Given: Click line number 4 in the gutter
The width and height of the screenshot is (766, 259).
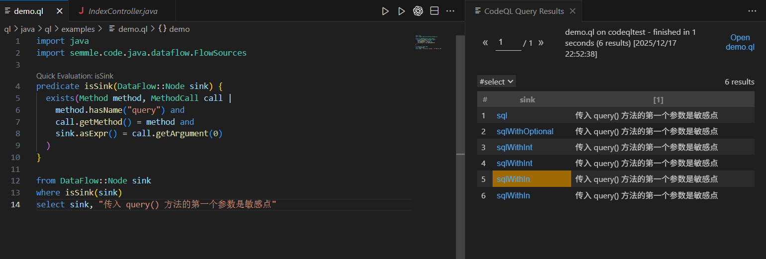Looking at the screenshot, I should pos(18,86).
